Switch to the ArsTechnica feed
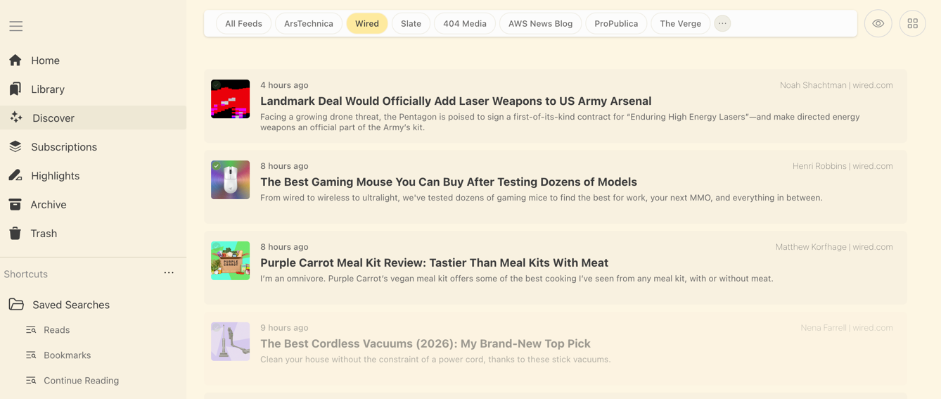Viewport: 941px width, 399px height. (x=309, y=23)
